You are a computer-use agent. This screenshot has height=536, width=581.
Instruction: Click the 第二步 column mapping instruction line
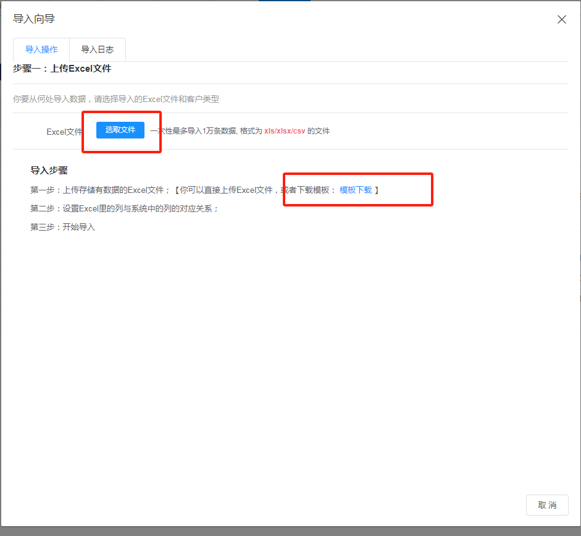click(125, 208)
